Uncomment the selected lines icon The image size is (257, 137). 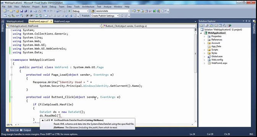point(41,16)
